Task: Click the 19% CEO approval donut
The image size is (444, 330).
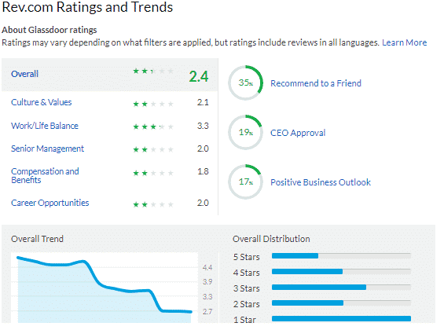Action: (246, 132)
